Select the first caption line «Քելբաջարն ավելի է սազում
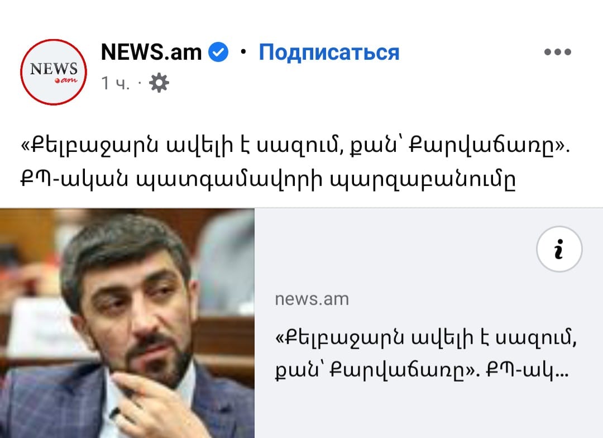 [295, 146]
